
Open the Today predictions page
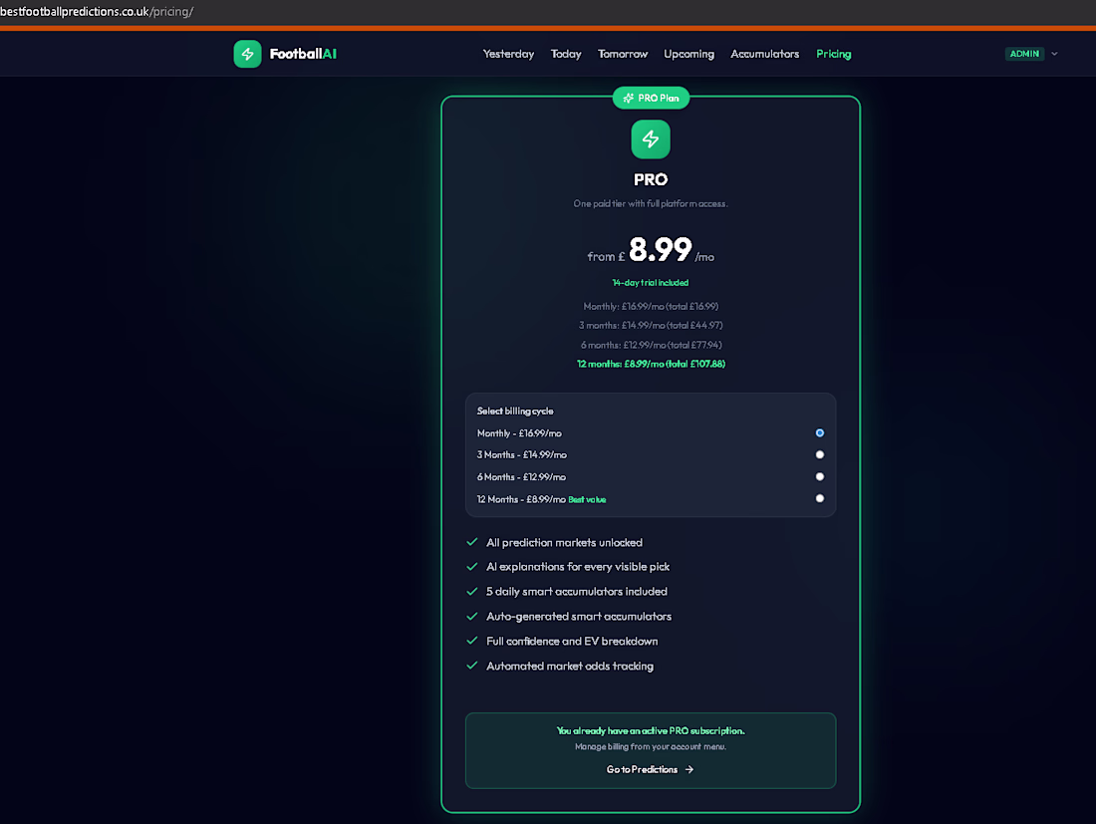coord(566,54)
